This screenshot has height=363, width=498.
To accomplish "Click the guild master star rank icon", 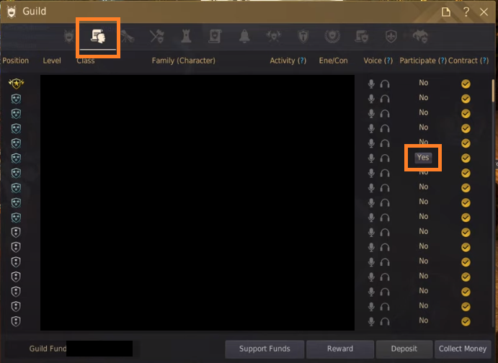I will (x=16, y=84).
